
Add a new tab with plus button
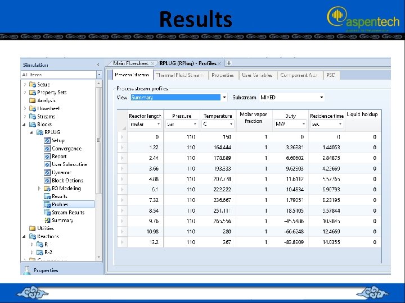[229, 63]
